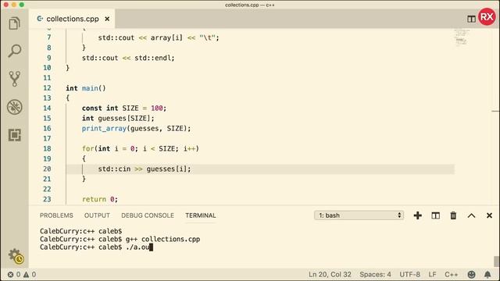This screenshot has width=500, height=281.
Task: Click 'std::endl' on line 9
Action: pos(153,58)
